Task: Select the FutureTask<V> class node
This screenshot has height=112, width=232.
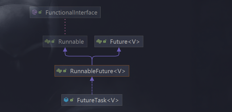Action: (x=92, y=100)
